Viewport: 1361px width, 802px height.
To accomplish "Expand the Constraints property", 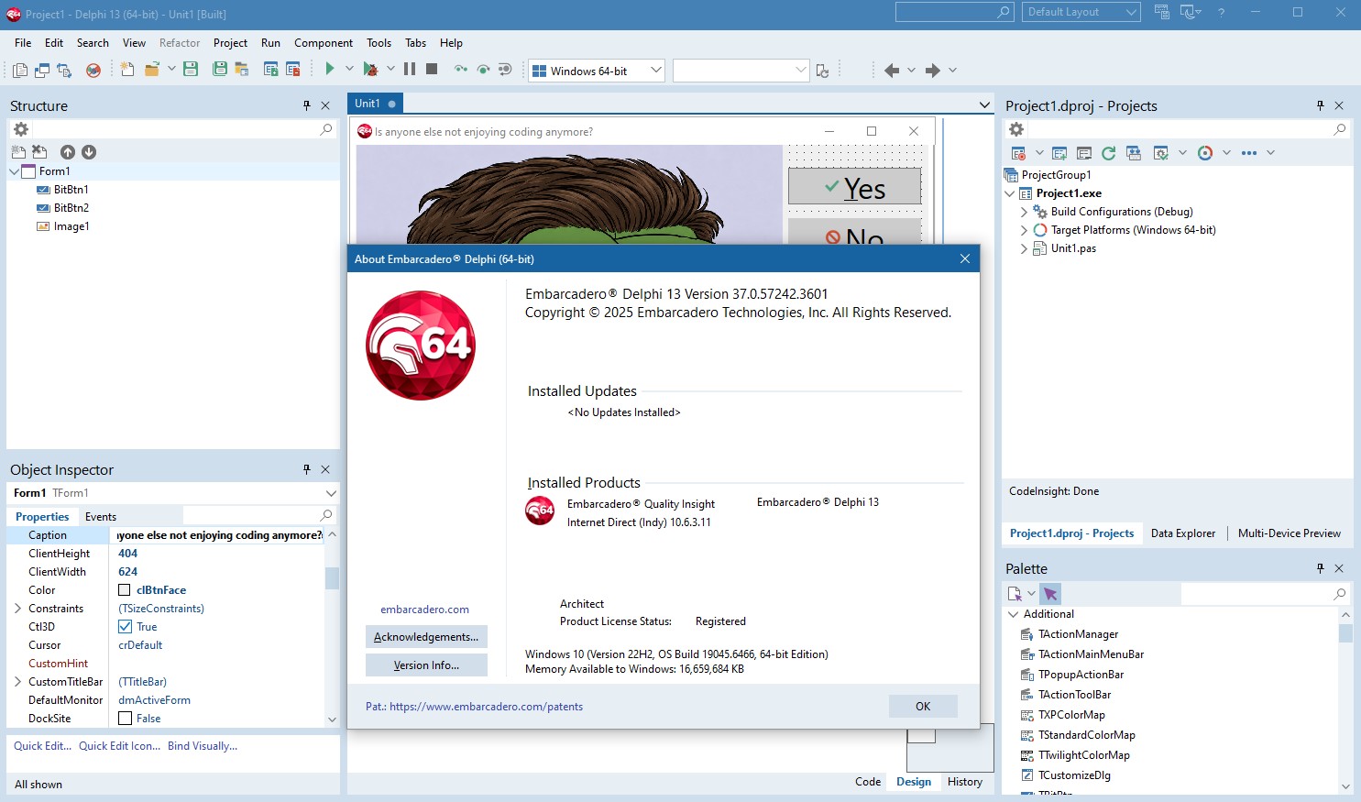I will (17, 609).
